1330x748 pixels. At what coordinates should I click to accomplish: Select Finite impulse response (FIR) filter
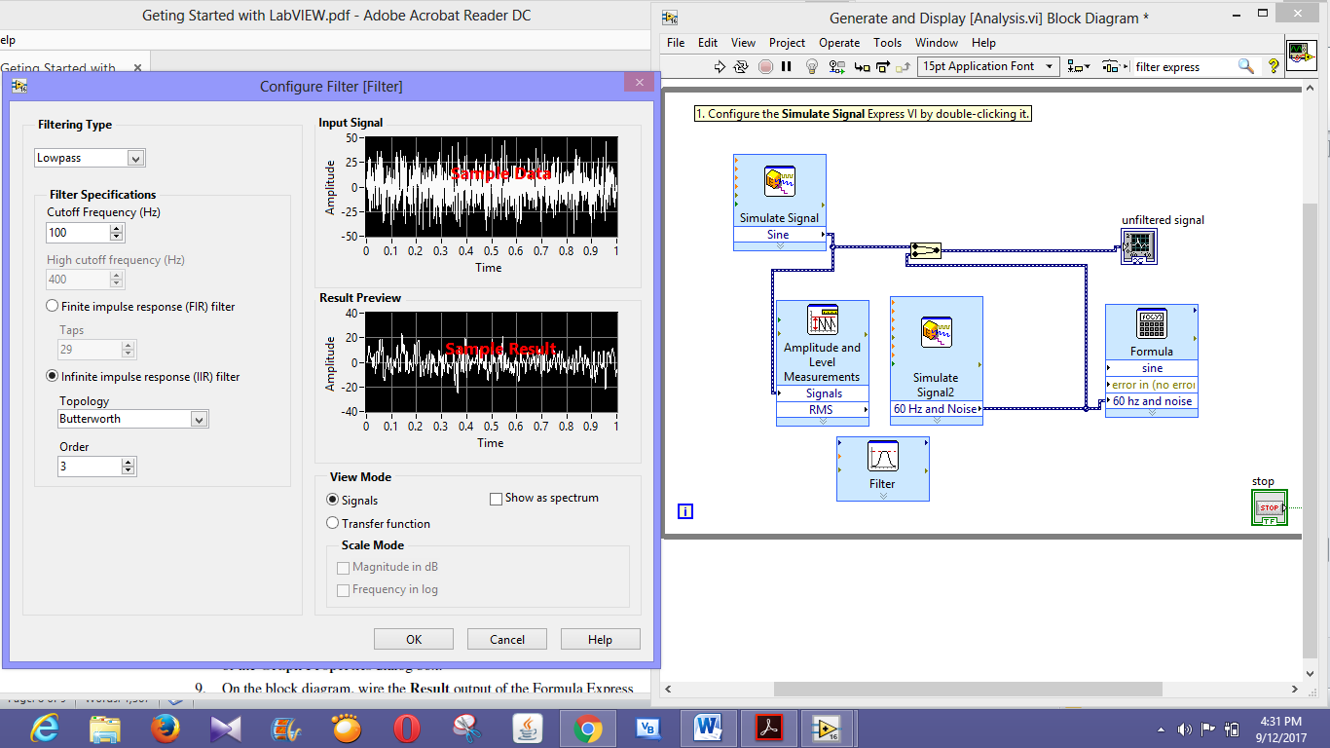(x=51, y=306)
